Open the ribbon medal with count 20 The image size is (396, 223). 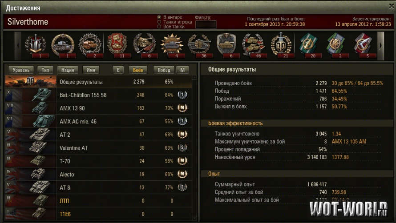(x=309, y=45)
